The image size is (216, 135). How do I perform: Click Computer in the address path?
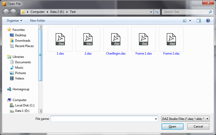click(38, 12)
